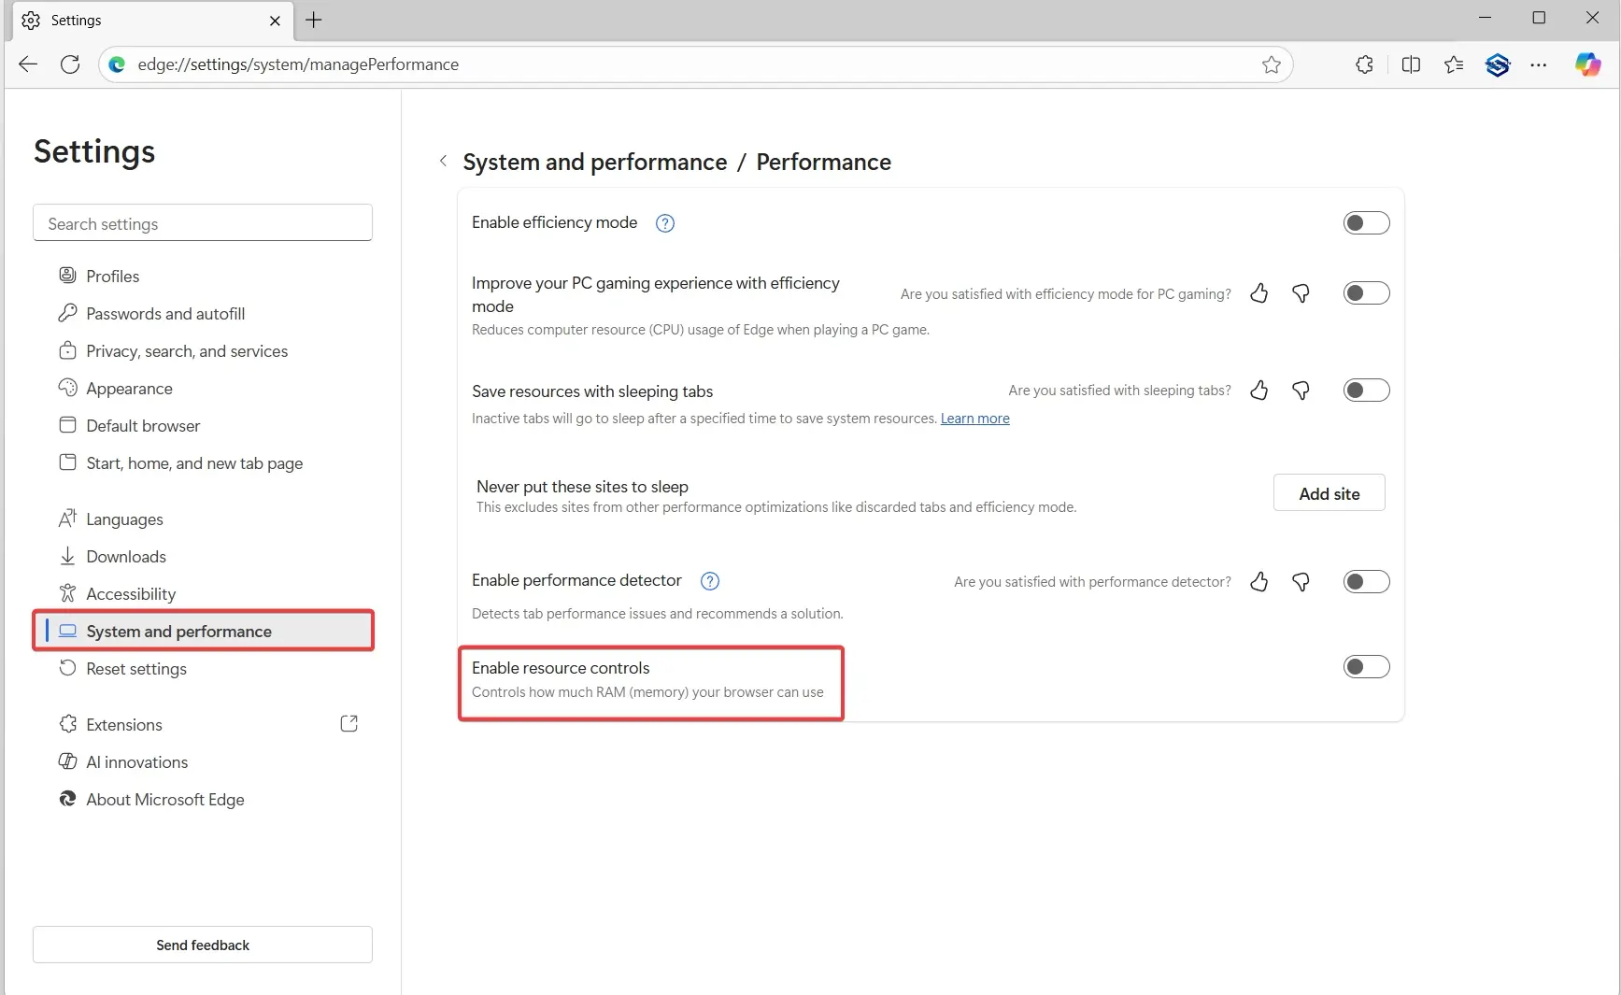This screenshot has width=1621, height=995.
Task: Open the AI innovations settings page
Action: (135, 762)
